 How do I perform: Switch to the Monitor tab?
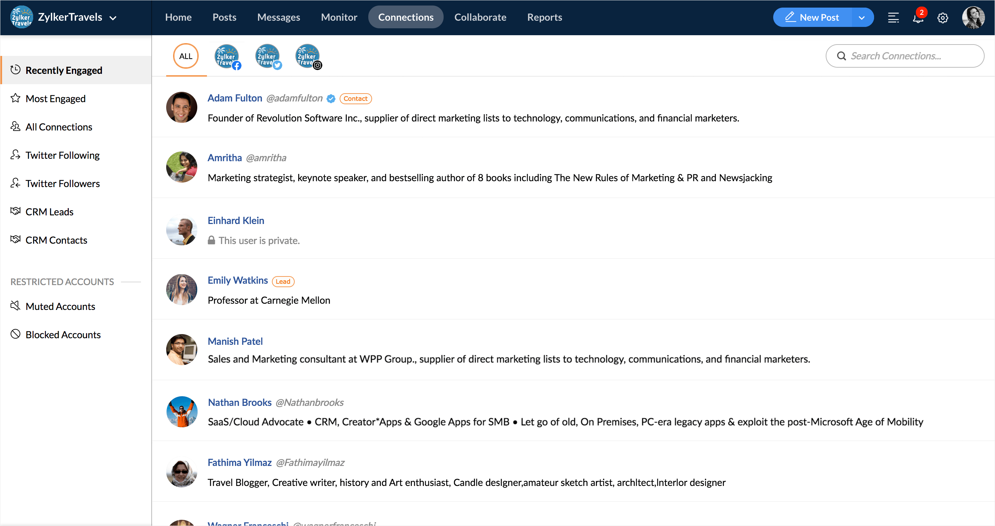coord(339,17)
